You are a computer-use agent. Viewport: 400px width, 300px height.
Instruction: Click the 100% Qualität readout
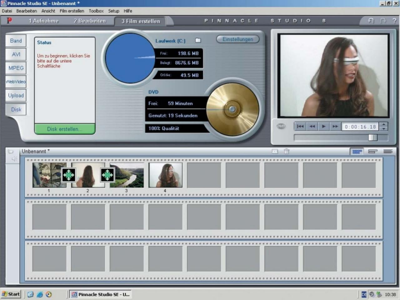coord(164,128)
